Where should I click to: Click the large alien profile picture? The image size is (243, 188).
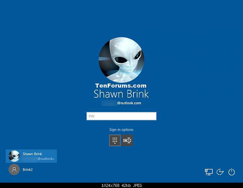(121, 60)
